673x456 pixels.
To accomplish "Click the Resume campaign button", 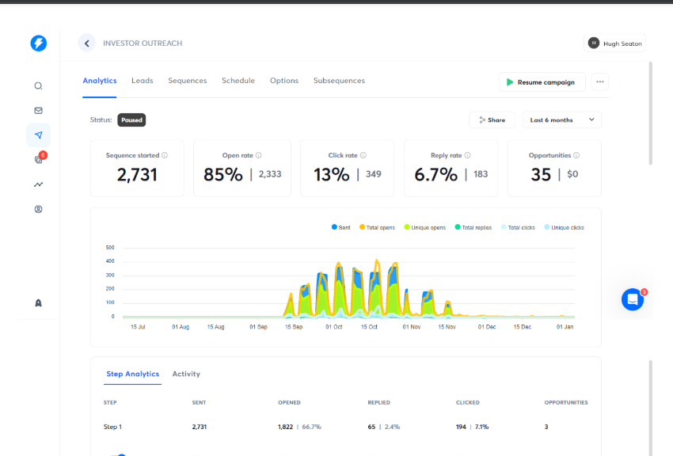I will tap(542, 82).
